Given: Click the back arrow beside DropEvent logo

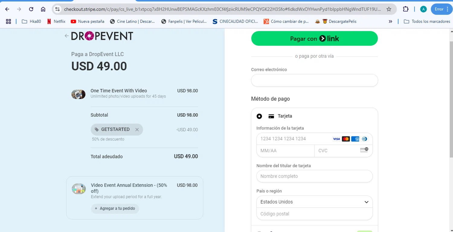Looking at the screenshot, I should [x=66, y=36].
